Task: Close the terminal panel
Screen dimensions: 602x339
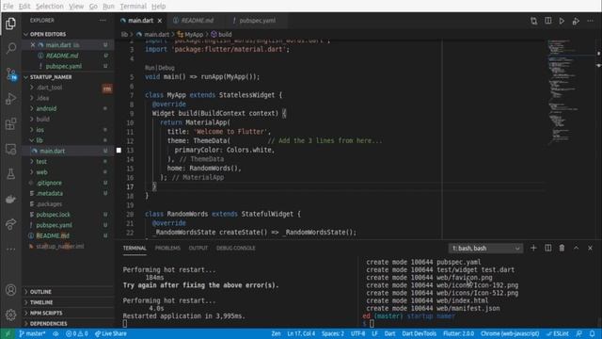Action: pyautogui.click(x=590, y=249)
